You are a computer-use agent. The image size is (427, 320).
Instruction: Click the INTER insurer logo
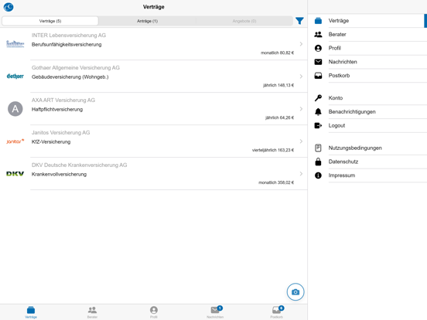pos(15,44)
